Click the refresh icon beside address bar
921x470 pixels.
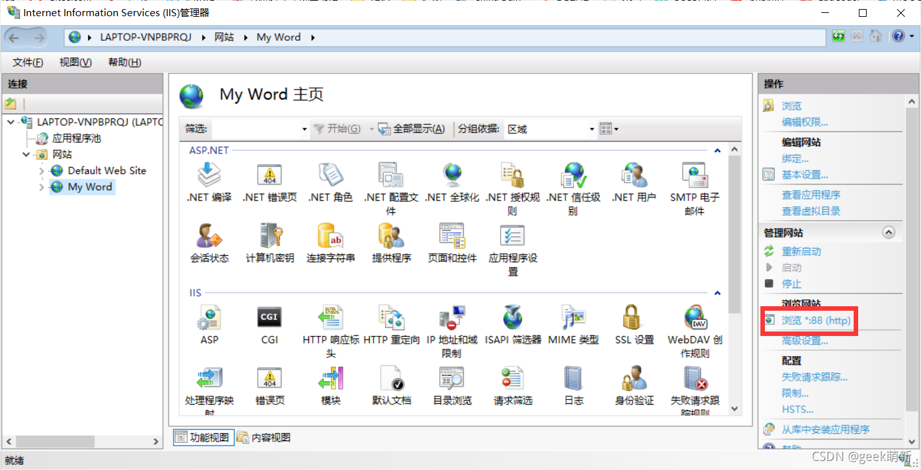coord(839,36)
